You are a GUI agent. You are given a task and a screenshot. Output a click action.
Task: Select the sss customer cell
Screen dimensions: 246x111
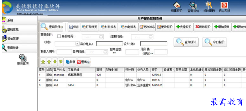tap(60, 80)
